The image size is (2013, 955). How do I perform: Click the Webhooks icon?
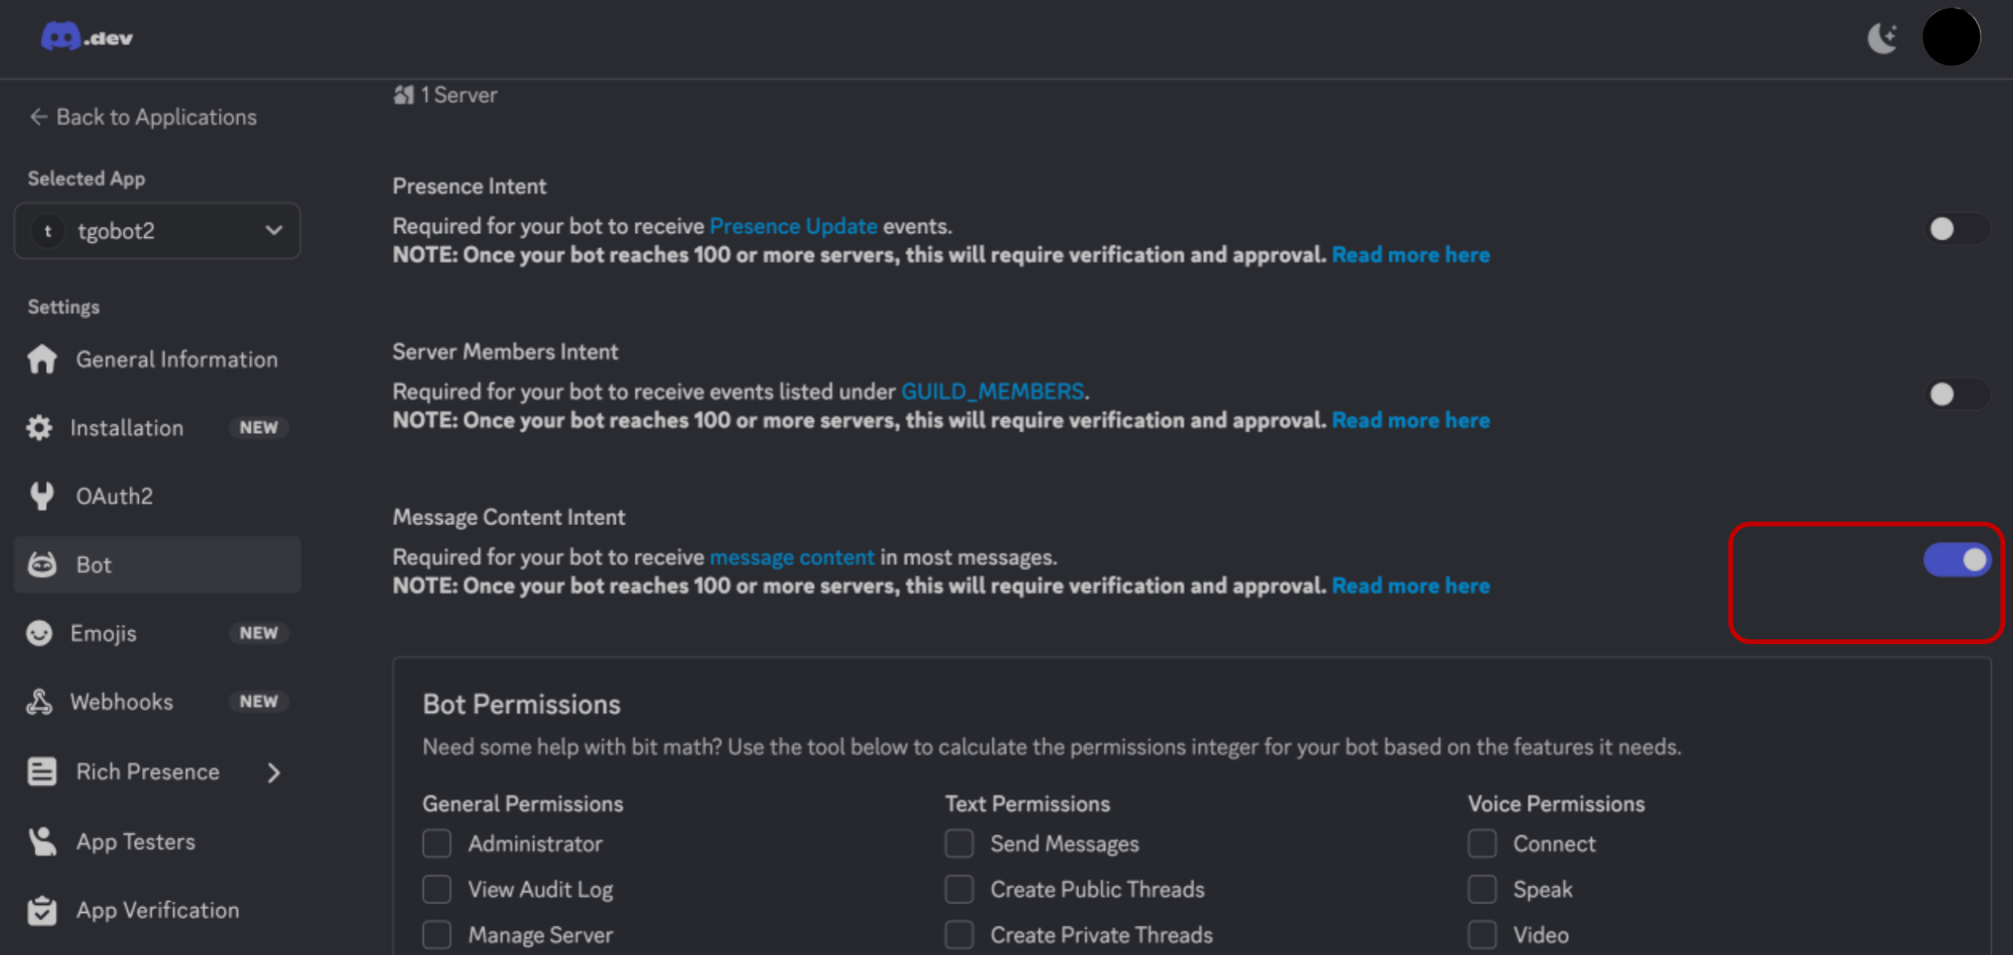click(x=39, y=700)
